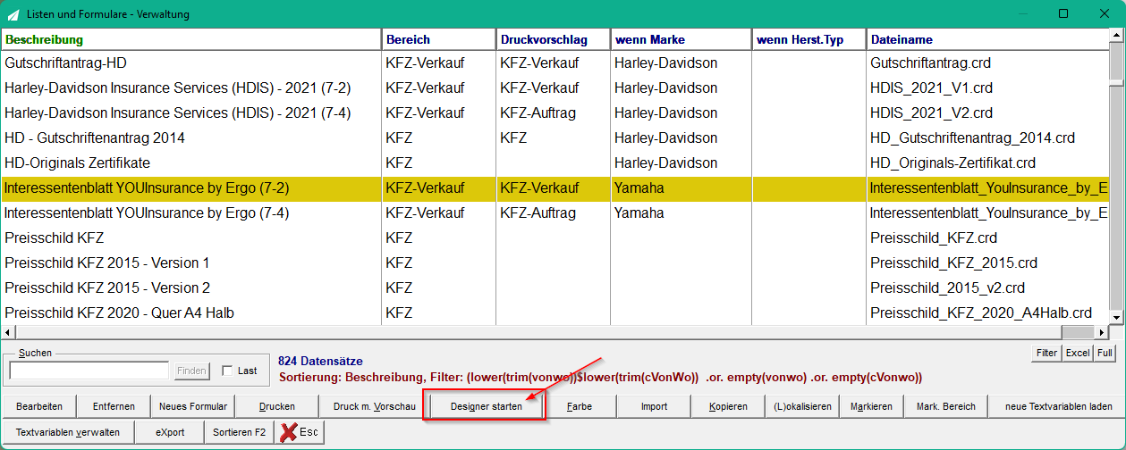Maximize the Verwaltung window

tap(1063, 13)
